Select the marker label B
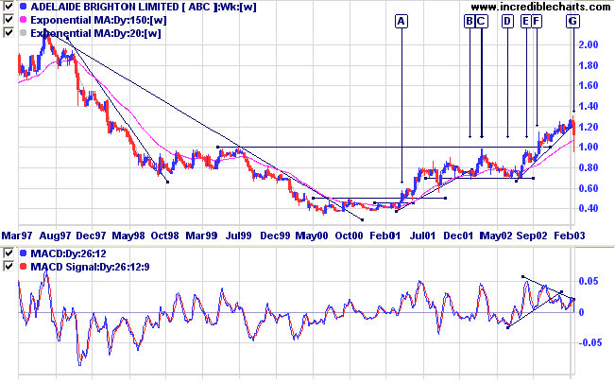This screenshot has width=615, height=384. [470, 21]
